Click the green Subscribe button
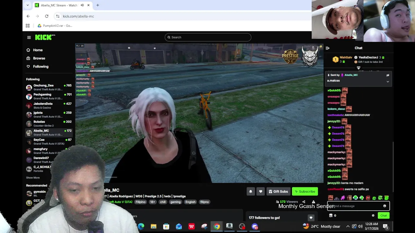 [x=305, y=192]
